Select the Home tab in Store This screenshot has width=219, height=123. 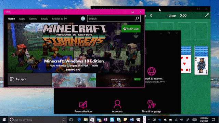(11, 19)
